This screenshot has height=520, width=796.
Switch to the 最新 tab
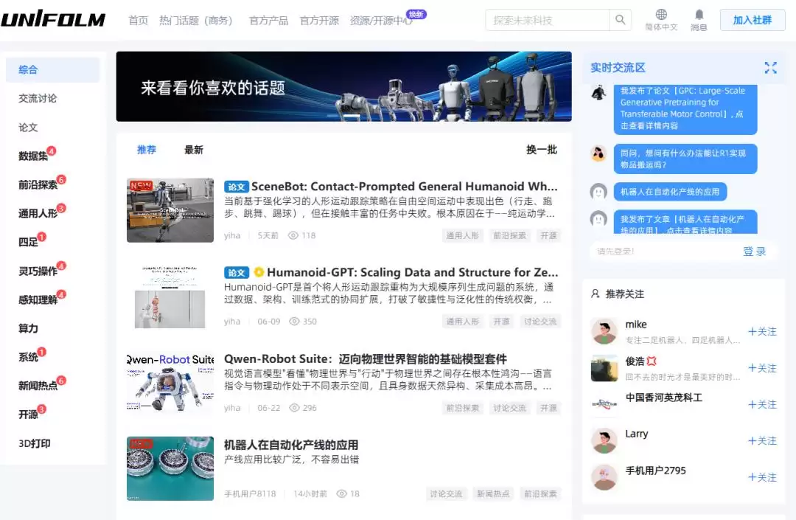(193, 150)
